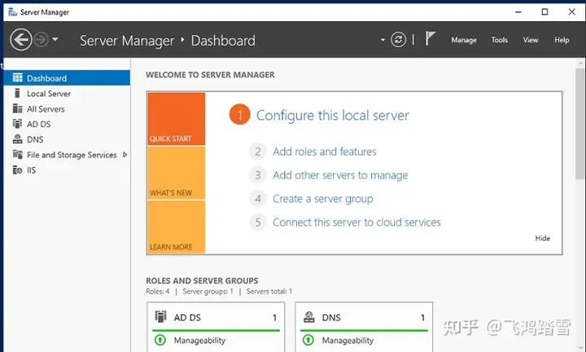Click DNS Manageability status icon
The image size is (586, 352).
coord(308,340)
